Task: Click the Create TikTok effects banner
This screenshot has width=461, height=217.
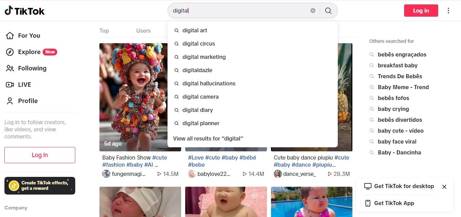Action: tap(40, 186)
